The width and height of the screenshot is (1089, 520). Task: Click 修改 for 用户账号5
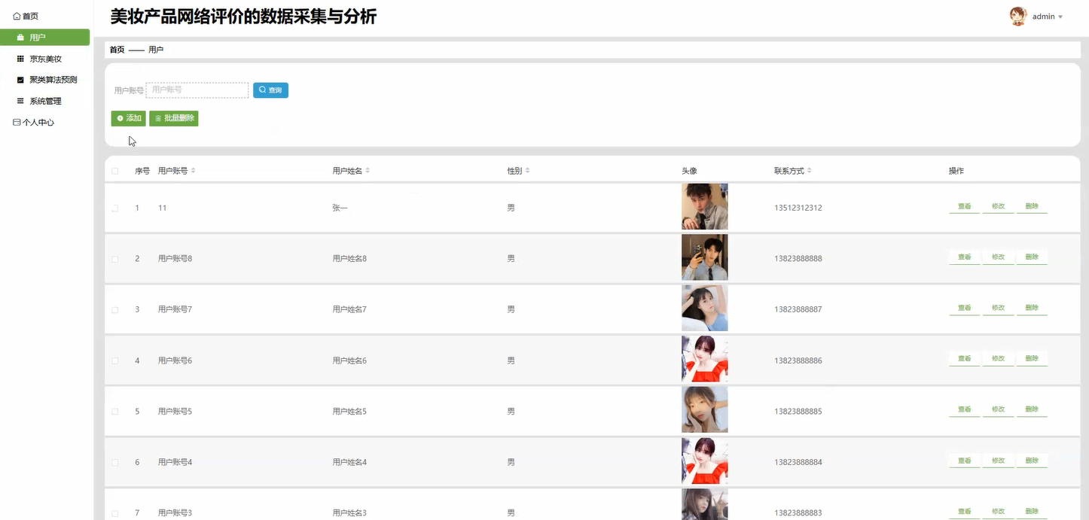pyautogui.click(x=998, y=410)
